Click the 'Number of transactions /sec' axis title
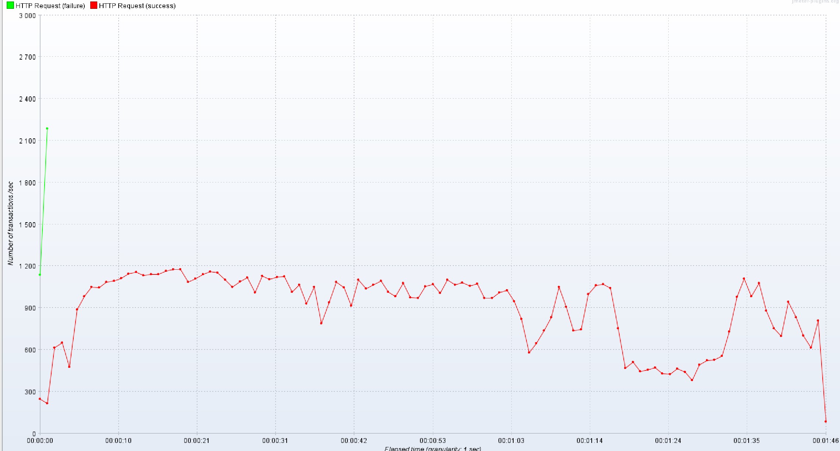 click(10, 223)
